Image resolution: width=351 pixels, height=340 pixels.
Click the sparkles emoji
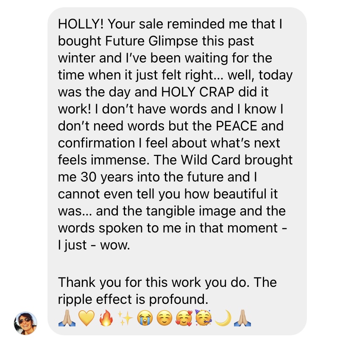125,318
